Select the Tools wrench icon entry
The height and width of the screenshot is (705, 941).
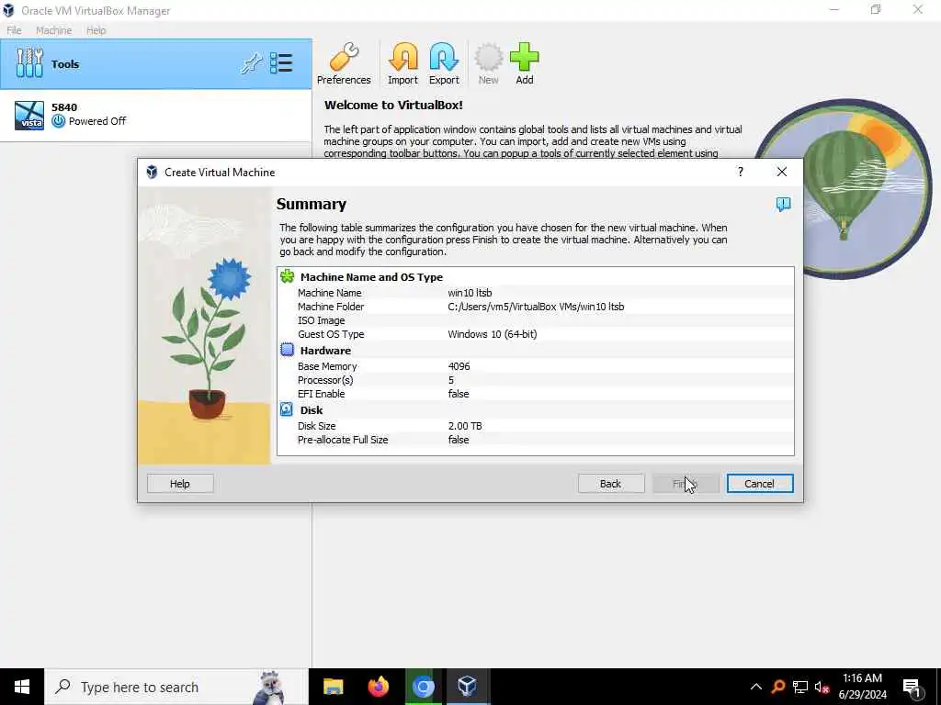pos(29,63)
